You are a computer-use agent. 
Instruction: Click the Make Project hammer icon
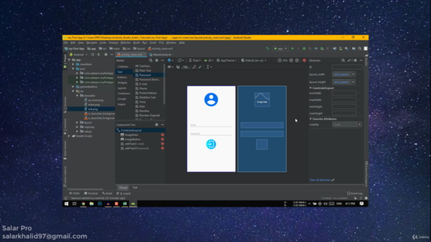[267, 48]
